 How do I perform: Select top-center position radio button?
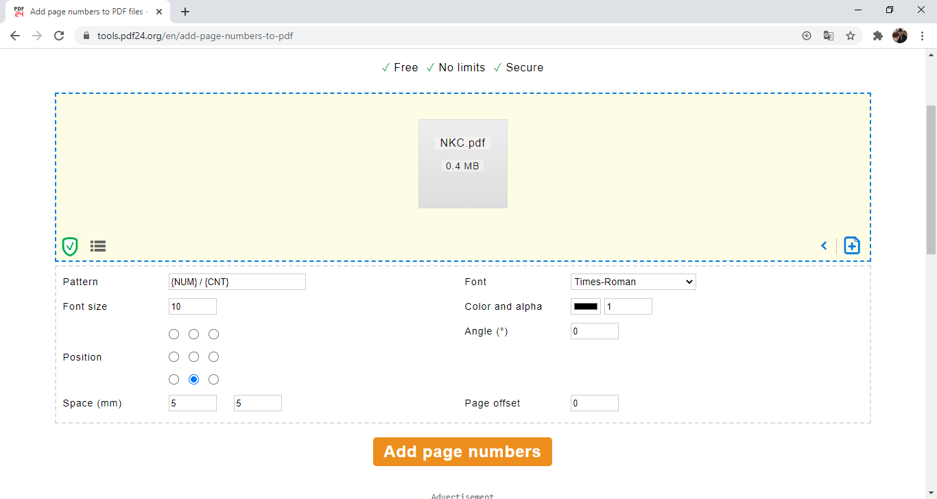click(194, 334)
